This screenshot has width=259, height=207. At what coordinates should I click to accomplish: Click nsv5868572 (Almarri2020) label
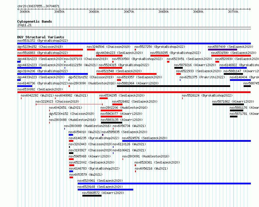pyautogui.click(x=103, y=193)
